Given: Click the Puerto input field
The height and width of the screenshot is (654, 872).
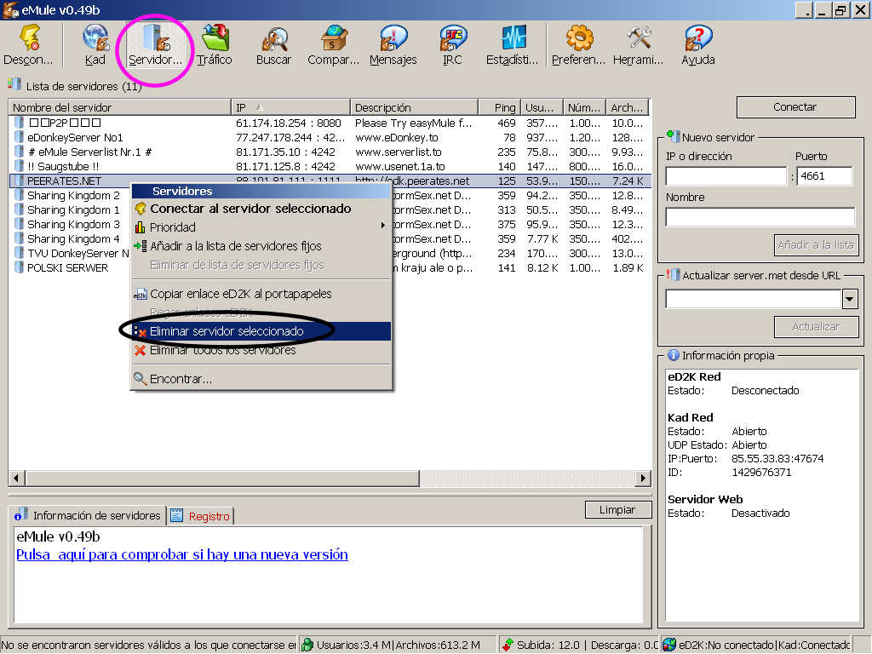Looking at the screenshot, I should click(824, 176).
